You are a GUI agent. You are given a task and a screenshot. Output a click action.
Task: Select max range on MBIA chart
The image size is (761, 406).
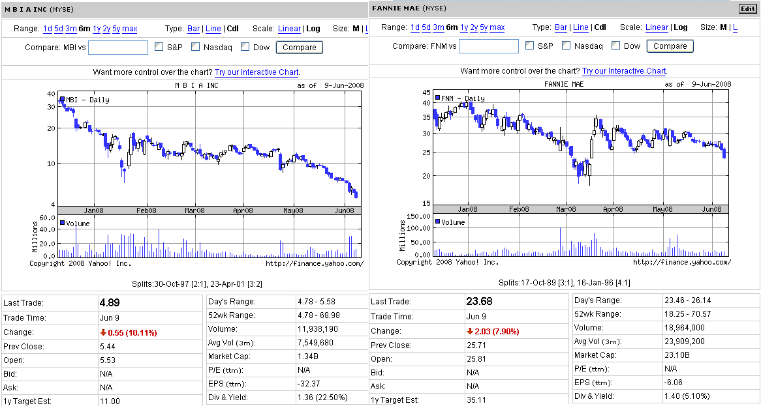130,29
